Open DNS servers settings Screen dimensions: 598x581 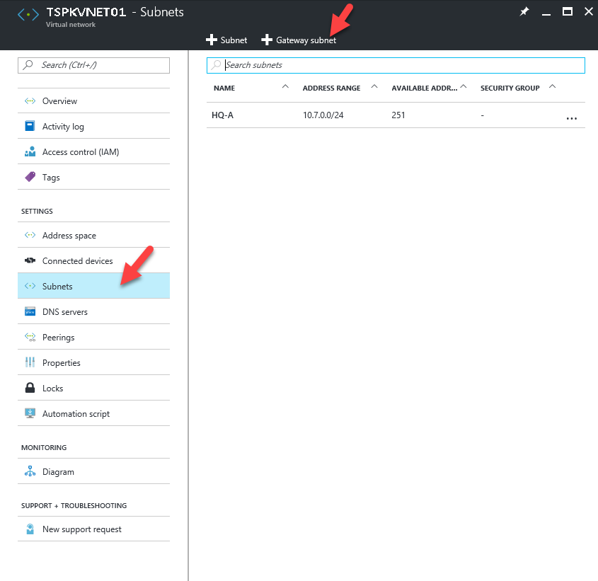[94, 311]
